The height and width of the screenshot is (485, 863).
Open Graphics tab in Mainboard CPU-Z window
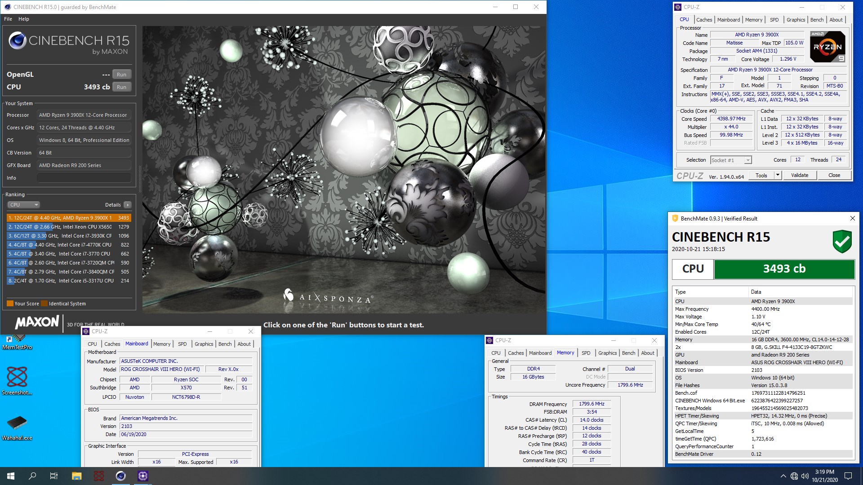204,344
